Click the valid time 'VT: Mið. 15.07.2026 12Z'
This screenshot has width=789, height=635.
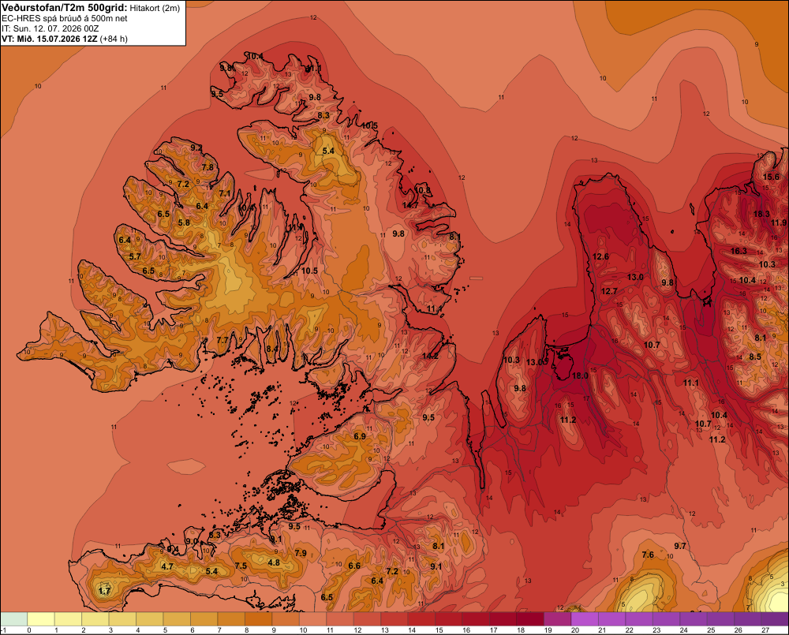click(x=50, y=39)
